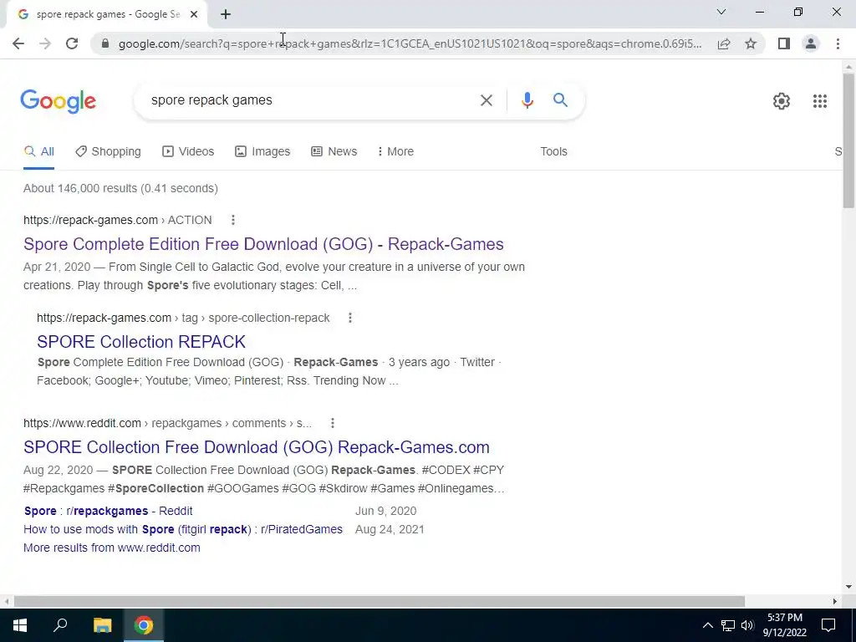Click the padlock site info icon
The height and width of the screenshot is (642, 856).
(x=105, y=43)
